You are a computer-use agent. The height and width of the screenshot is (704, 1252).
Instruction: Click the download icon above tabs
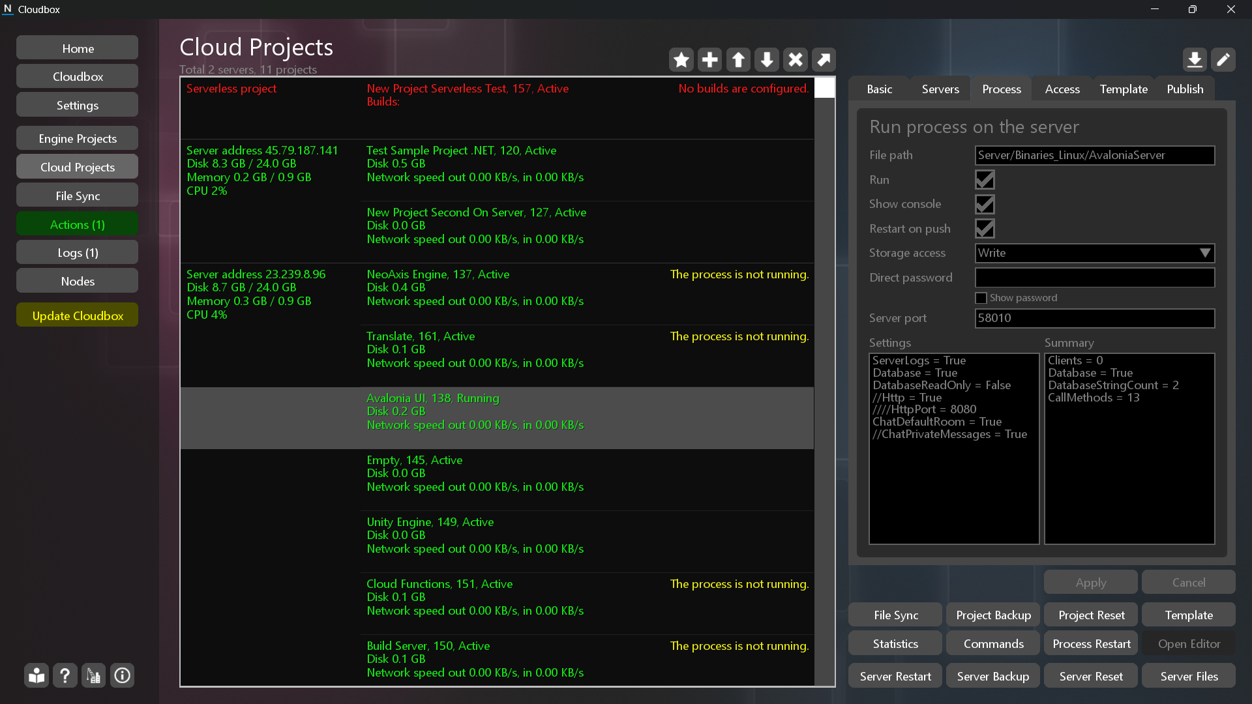(1195, 60)
